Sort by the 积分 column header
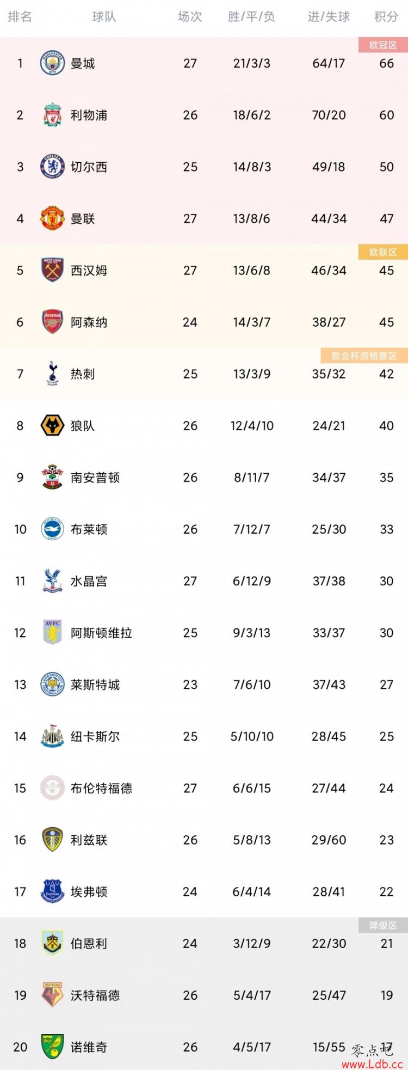 [x=386, y=17]
